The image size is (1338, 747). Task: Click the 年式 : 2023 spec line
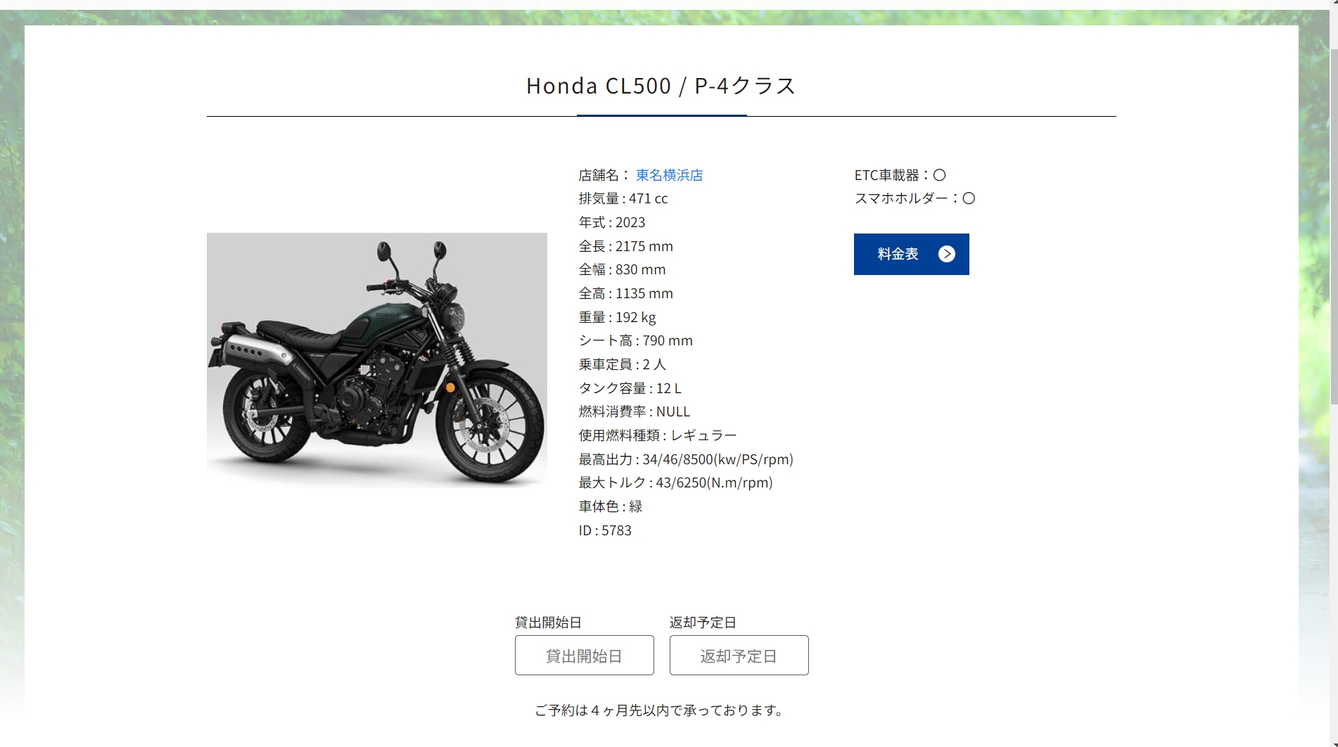(611, 222)
